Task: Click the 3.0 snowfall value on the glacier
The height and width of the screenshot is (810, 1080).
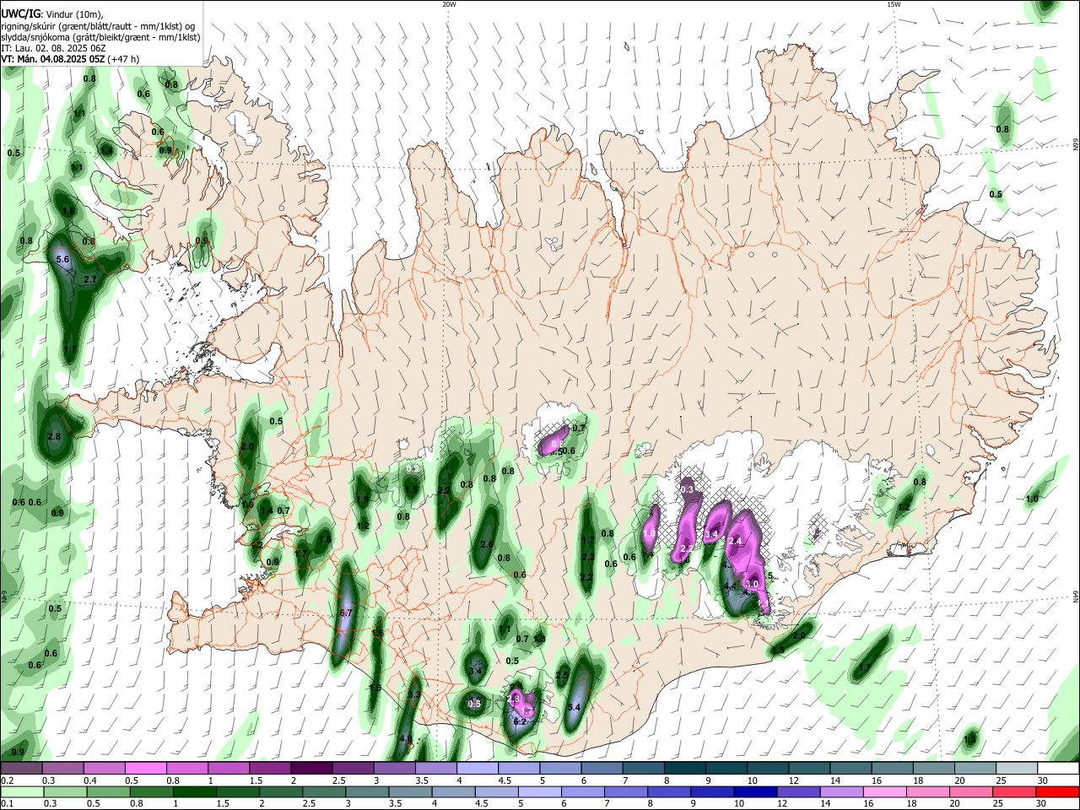Action: pyautogui.click(x=753, y=584)
